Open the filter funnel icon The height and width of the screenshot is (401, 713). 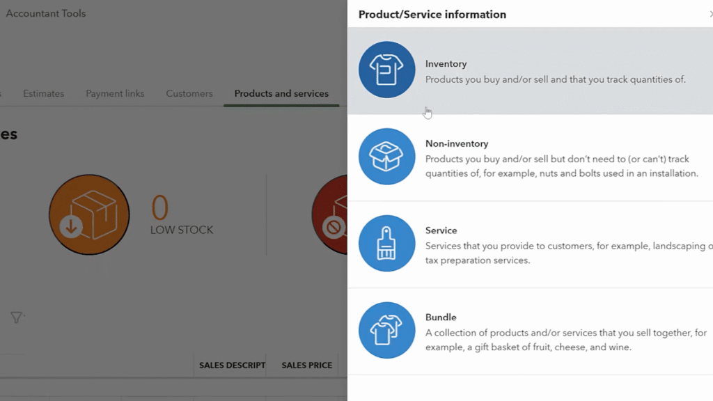click(x=16, y=317)
